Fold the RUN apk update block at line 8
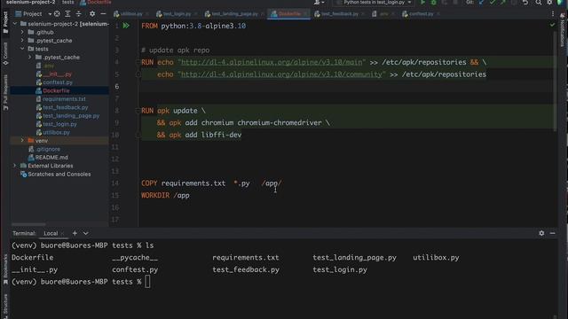Viewport: 568px width, 319px height. pyautogui.click(x=138, y=111)
